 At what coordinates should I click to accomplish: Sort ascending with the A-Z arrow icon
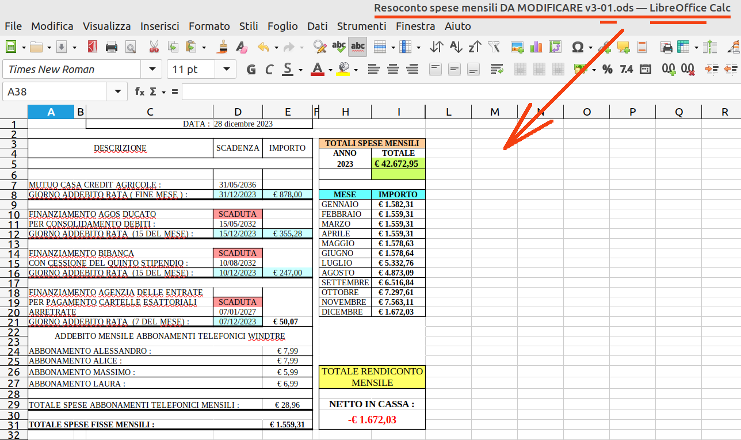(x=456, y=47)
